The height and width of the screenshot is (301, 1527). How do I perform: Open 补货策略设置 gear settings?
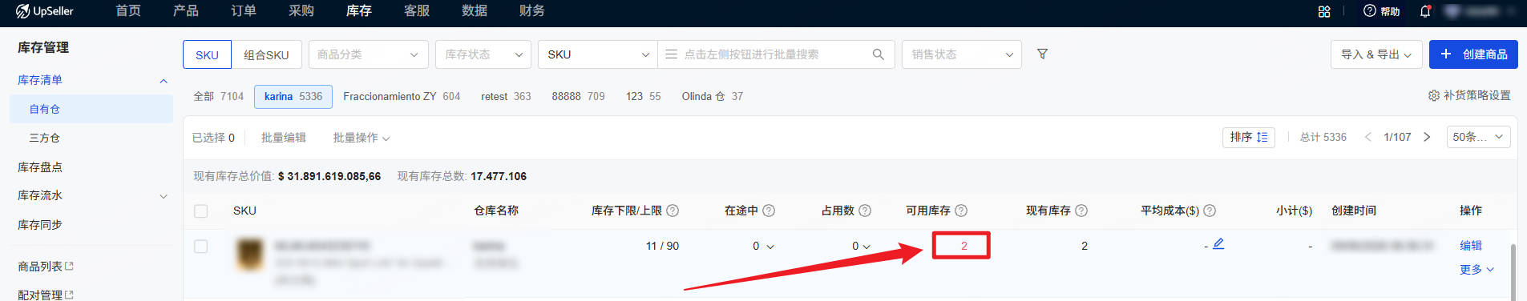click(1469, 95)
